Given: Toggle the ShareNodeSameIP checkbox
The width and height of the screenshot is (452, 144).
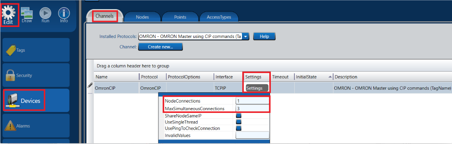Looking at the screenshot, I should [x=239, y=116].
